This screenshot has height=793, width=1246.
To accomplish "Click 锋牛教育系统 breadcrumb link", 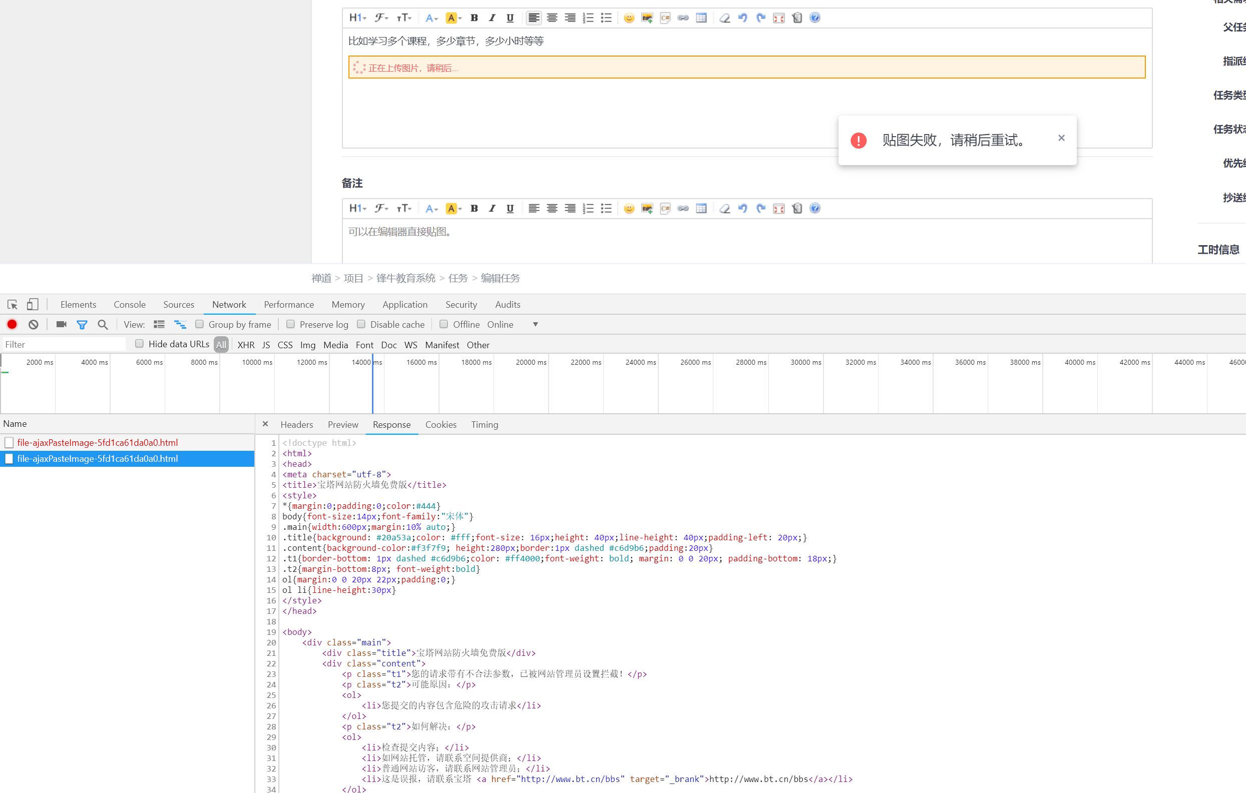I will [x=405, y=278].
